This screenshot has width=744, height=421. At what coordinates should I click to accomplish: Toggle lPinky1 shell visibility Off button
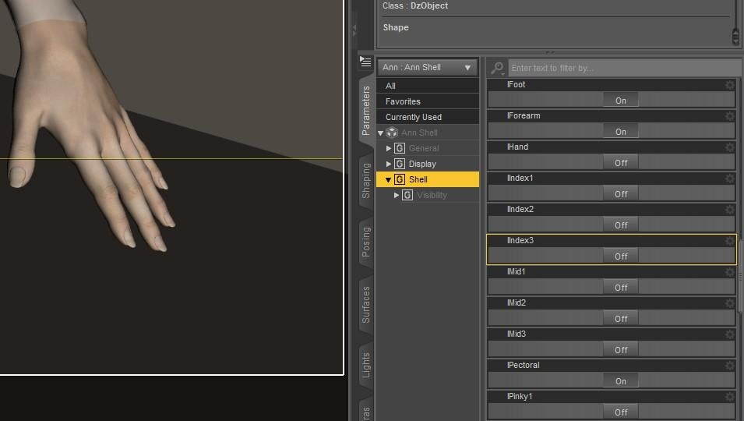point(621,412)
